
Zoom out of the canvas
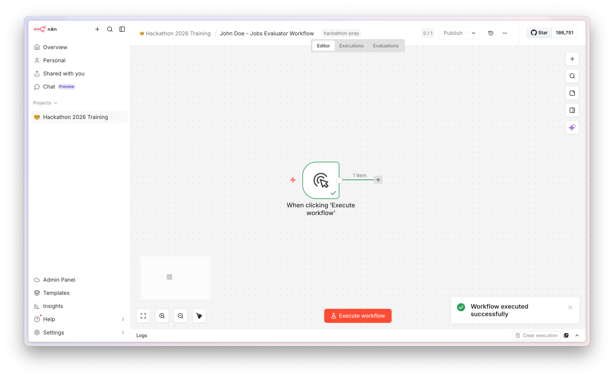pyautogui.click(x=181, y=316)
